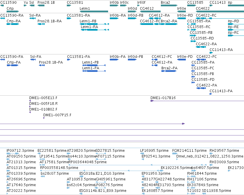244x195 pixels.
Task: Click the RH33009.5prime EST label
Action: click(x=224, y=162)
